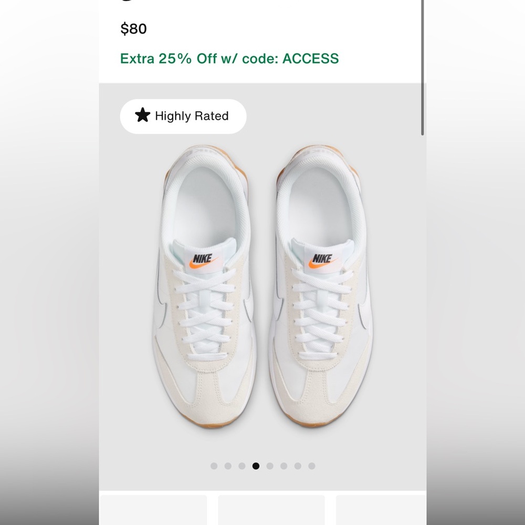Click the ACCESS promo code text
525x525 pixels.
tap(310, 59)
